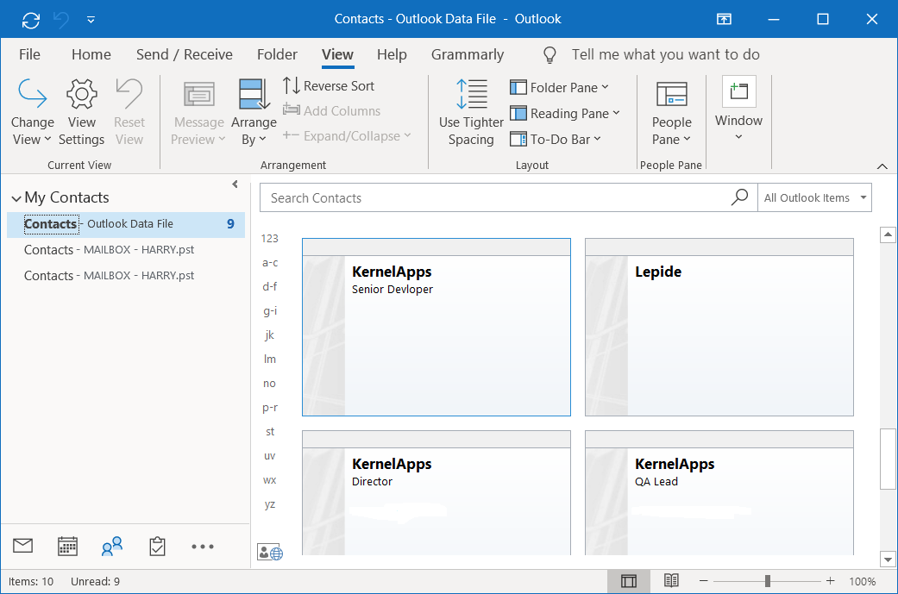Viewport: 898px width, 594px height.
Task: Select the View ribbon tab
Action: (x=337, y=54)
